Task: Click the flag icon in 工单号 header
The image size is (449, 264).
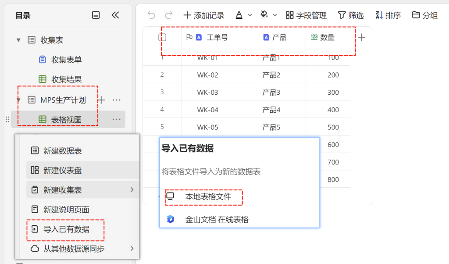Action: (189, 37)
